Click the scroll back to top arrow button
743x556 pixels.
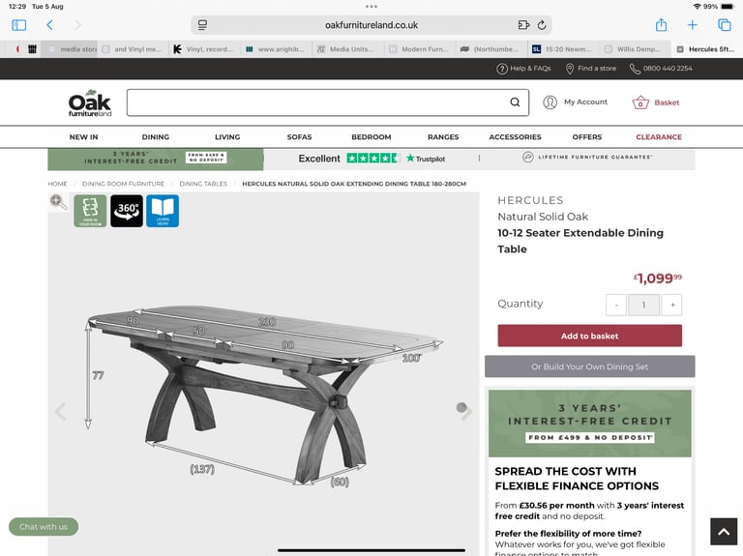point(723,532)
